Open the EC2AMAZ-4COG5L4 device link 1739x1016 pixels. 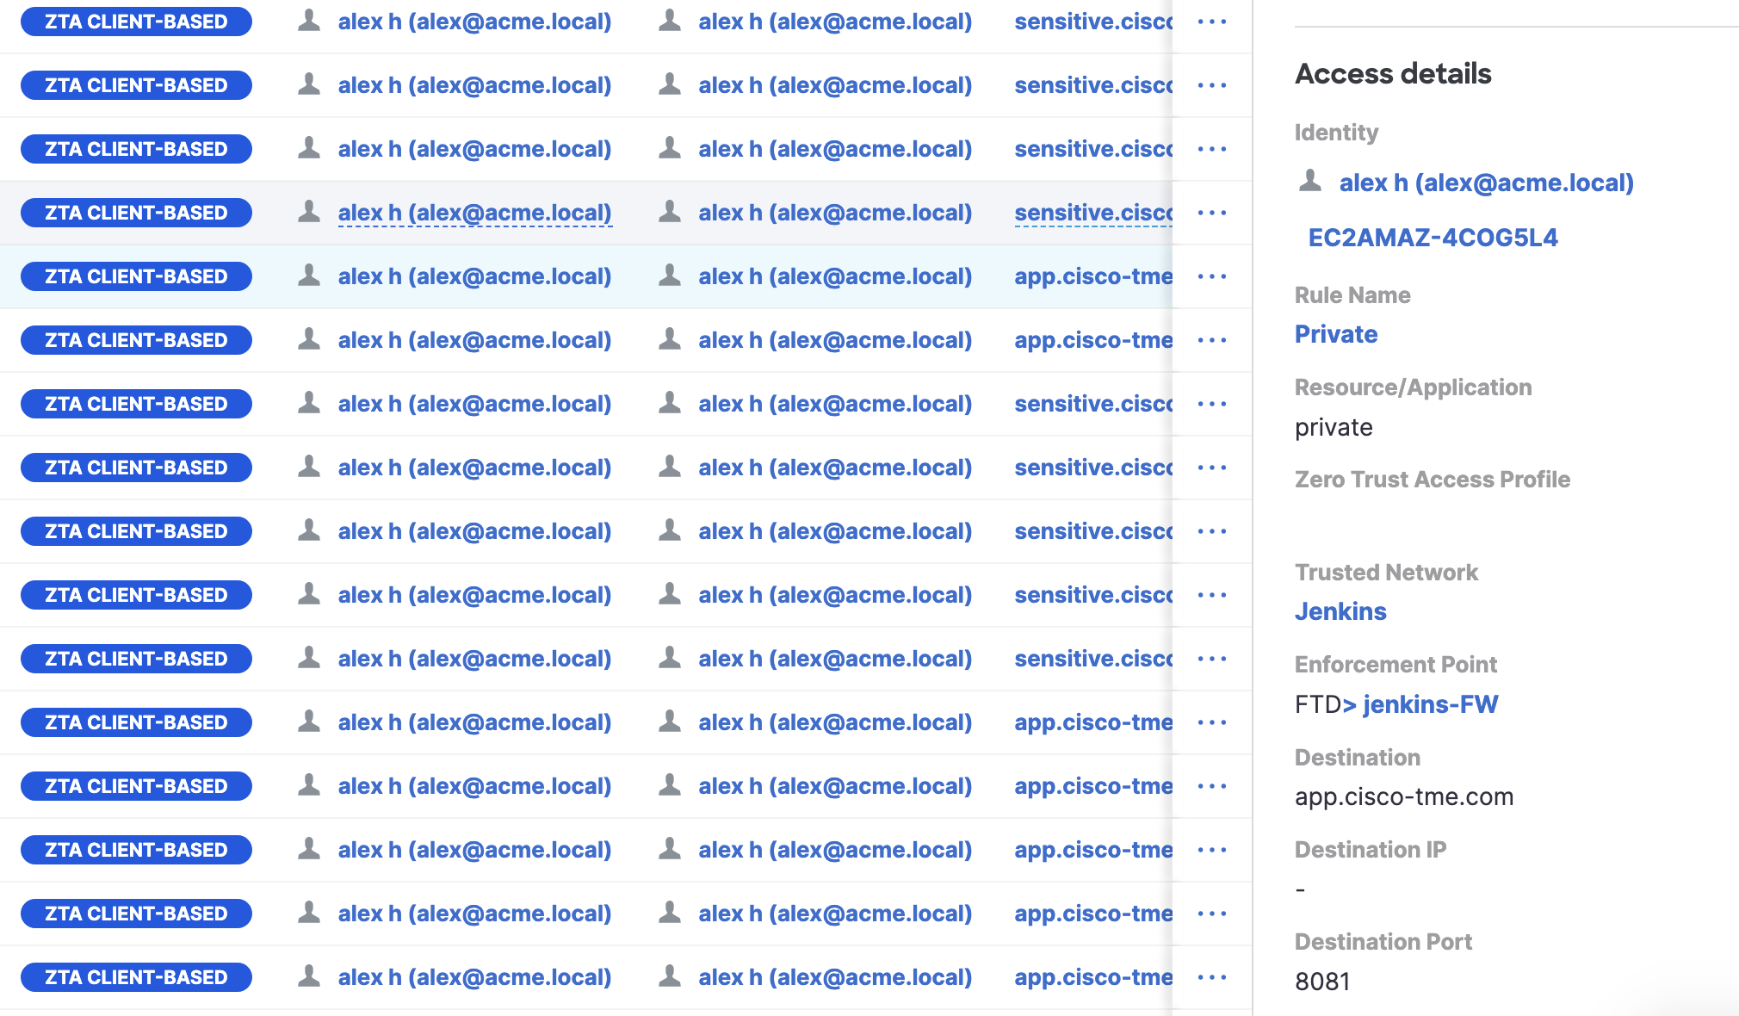(1433, 238)
